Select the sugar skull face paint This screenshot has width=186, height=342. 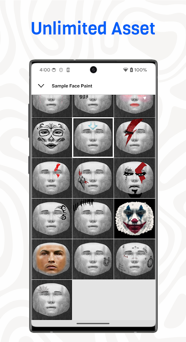[52, 137]
